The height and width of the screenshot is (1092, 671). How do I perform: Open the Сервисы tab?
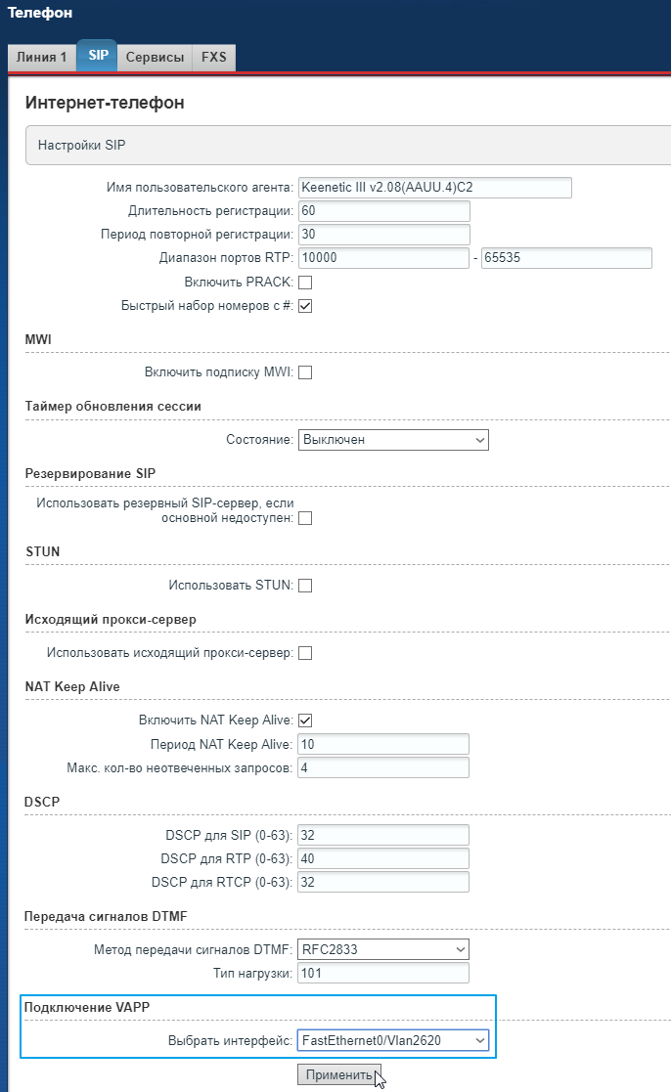[x=155, y=57]
